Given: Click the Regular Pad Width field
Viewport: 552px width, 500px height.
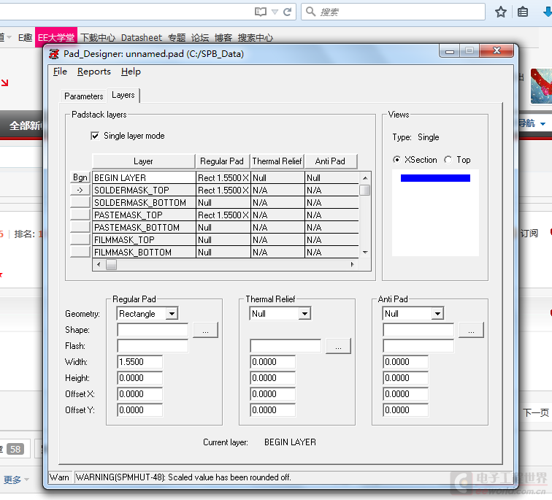Looking at the screenshot, I should tap(139, 362).
